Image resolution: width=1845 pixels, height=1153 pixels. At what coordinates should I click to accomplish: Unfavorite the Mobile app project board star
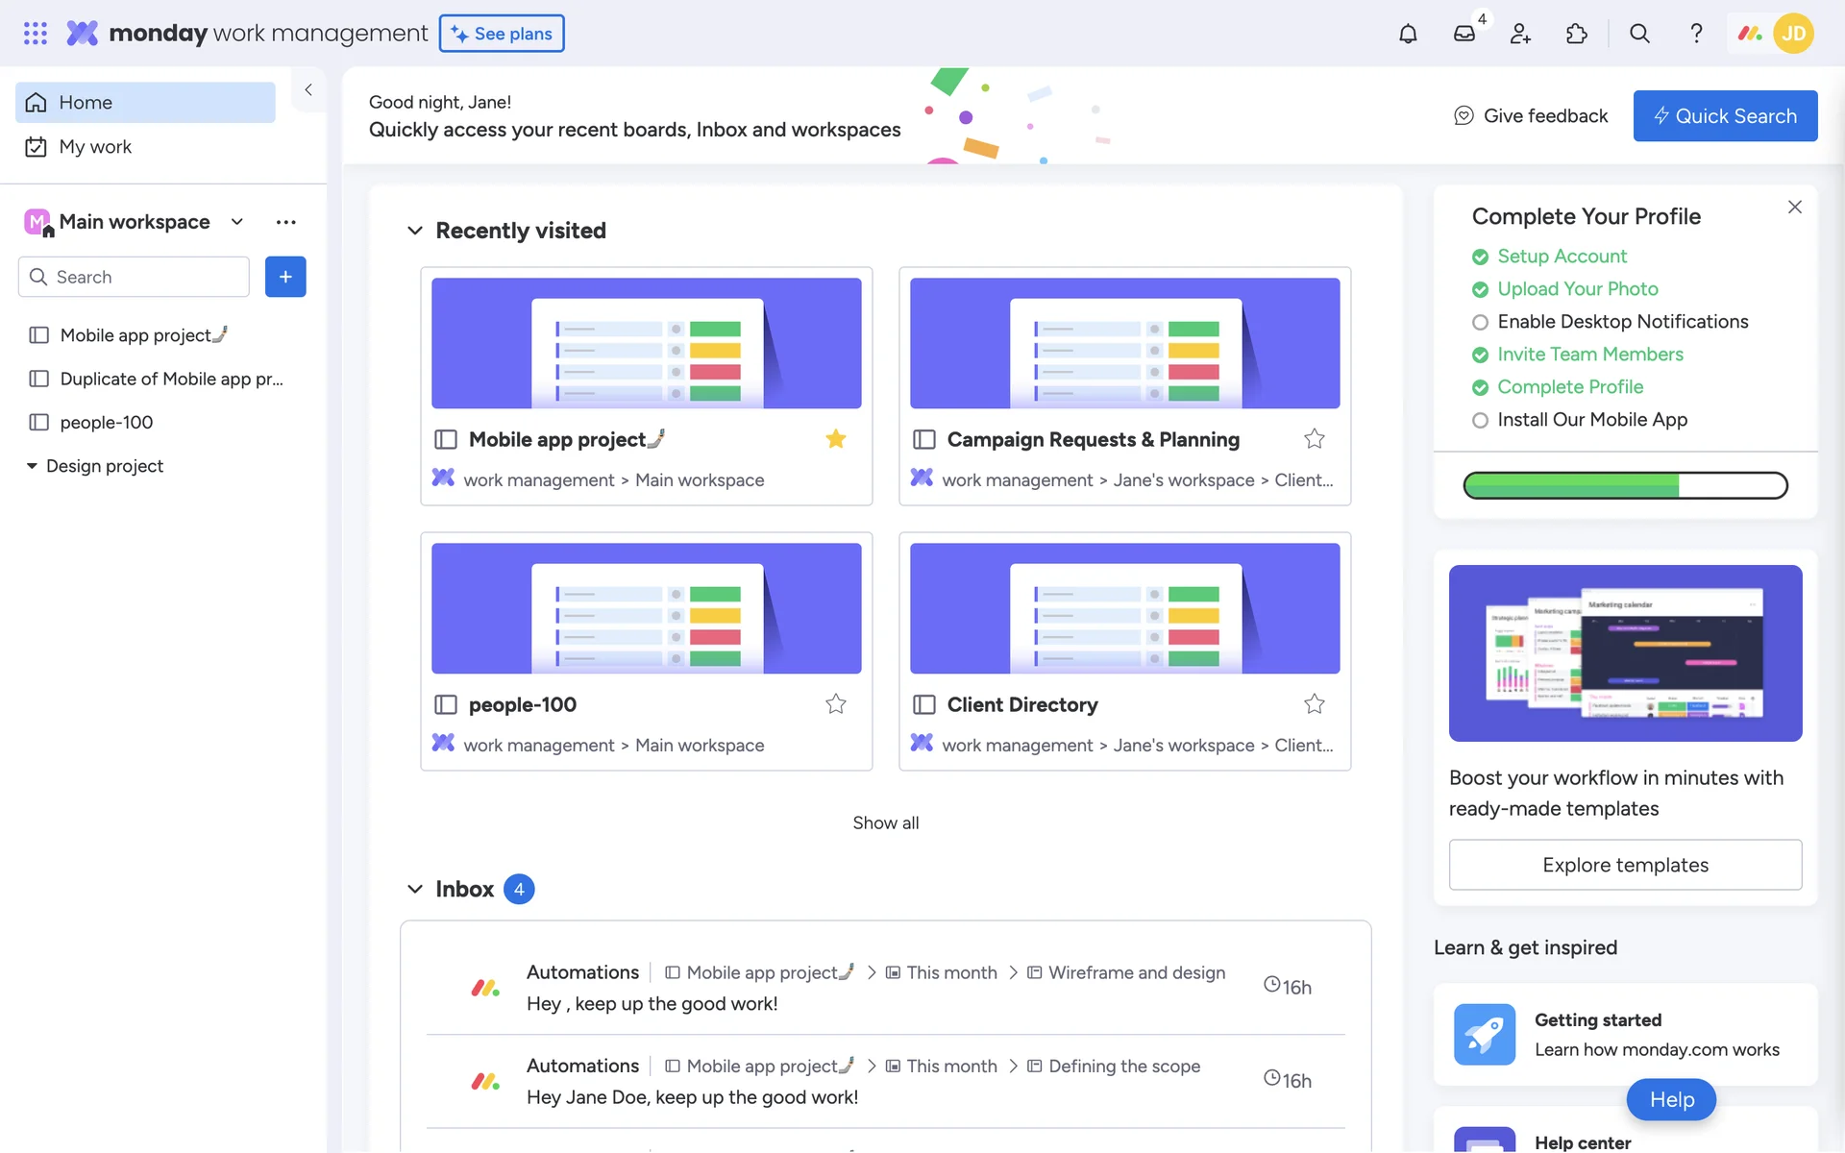click(836, 439)
